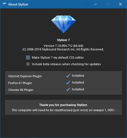Click the reauthorization date notice
This screenshot has width=127, height=138.
pos(63,110)
